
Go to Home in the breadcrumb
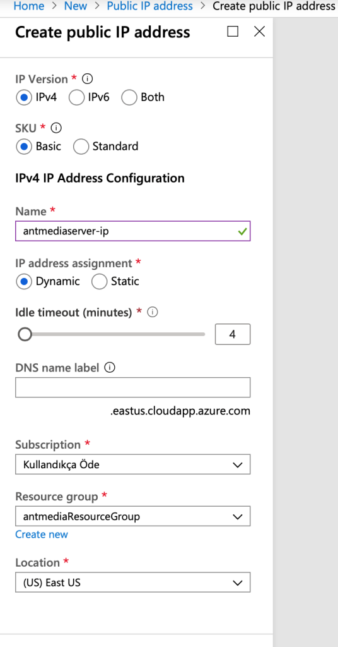click(x=29, y=6)
